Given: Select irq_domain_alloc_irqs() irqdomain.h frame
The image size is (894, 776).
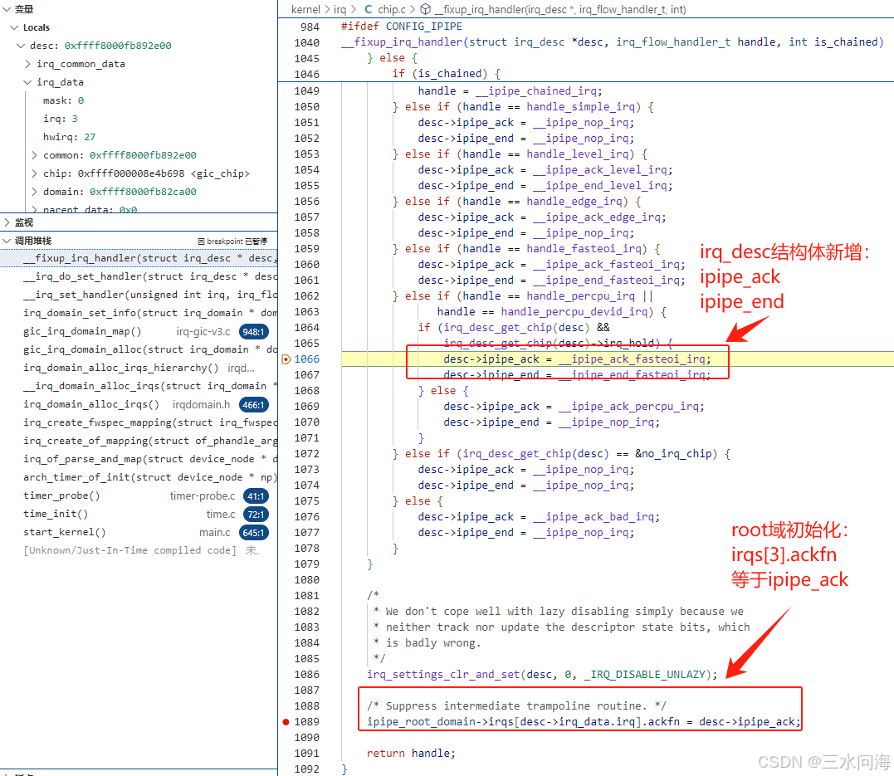Looking at the screenshot, I should tap(139, 404).
